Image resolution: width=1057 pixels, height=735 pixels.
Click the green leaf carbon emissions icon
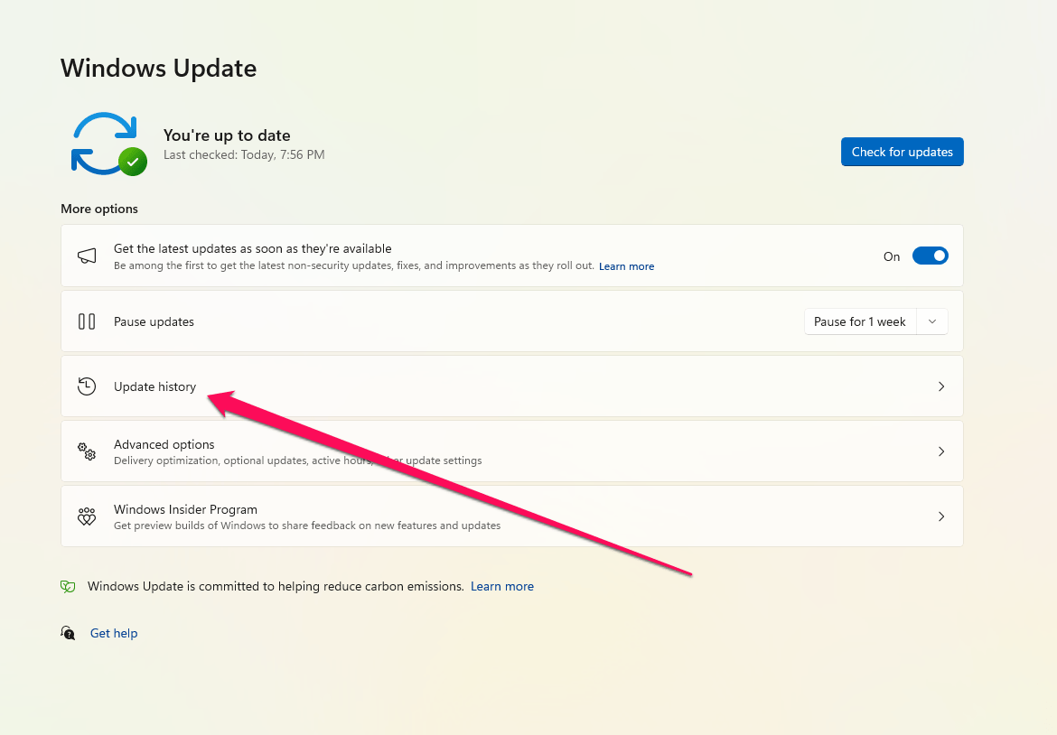(68, 587)
